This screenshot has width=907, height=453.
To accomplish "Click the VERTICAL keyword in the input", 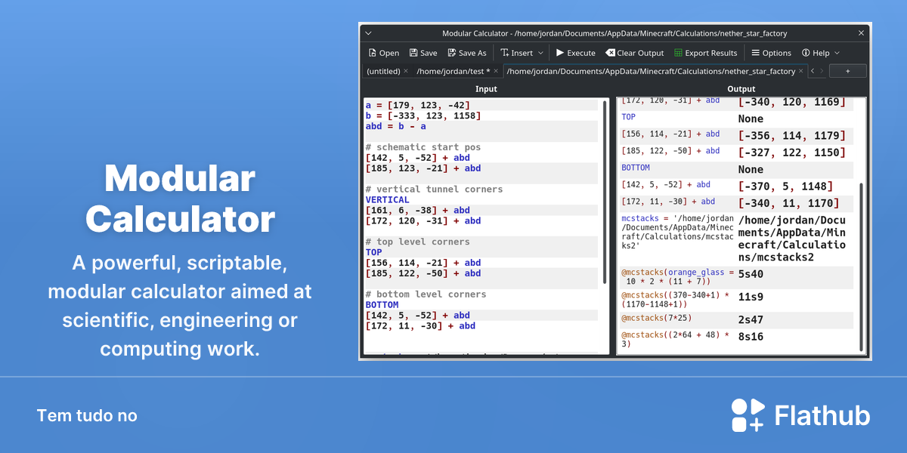I will [387, 200].
